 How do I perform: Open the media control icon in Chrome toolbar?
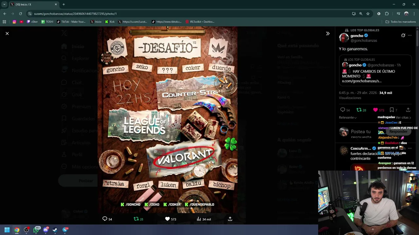398,14
